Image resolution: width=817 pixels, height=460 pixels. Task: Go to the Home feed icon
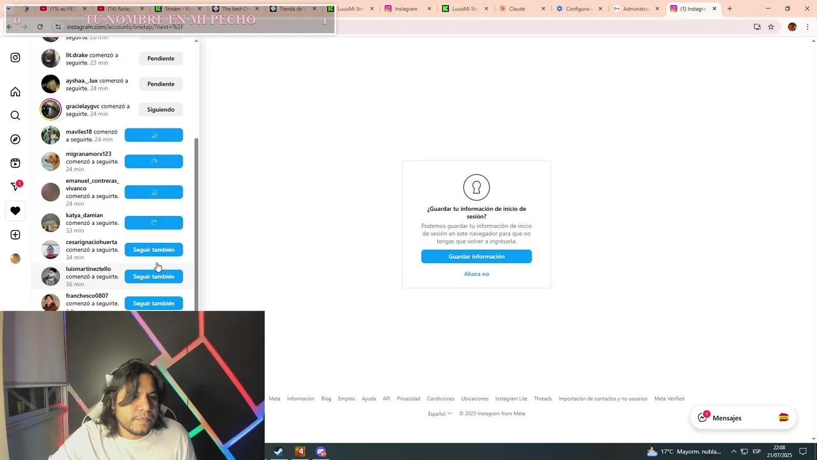(15, 92)
